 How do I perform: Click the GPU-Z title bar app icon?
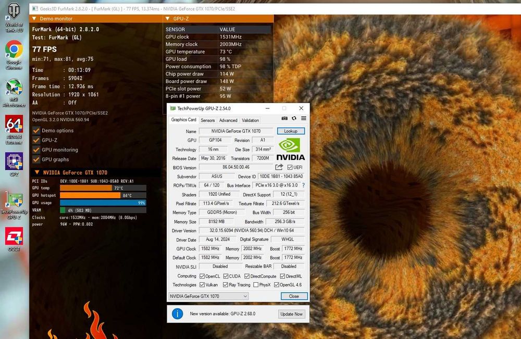(x=172, y=108)
